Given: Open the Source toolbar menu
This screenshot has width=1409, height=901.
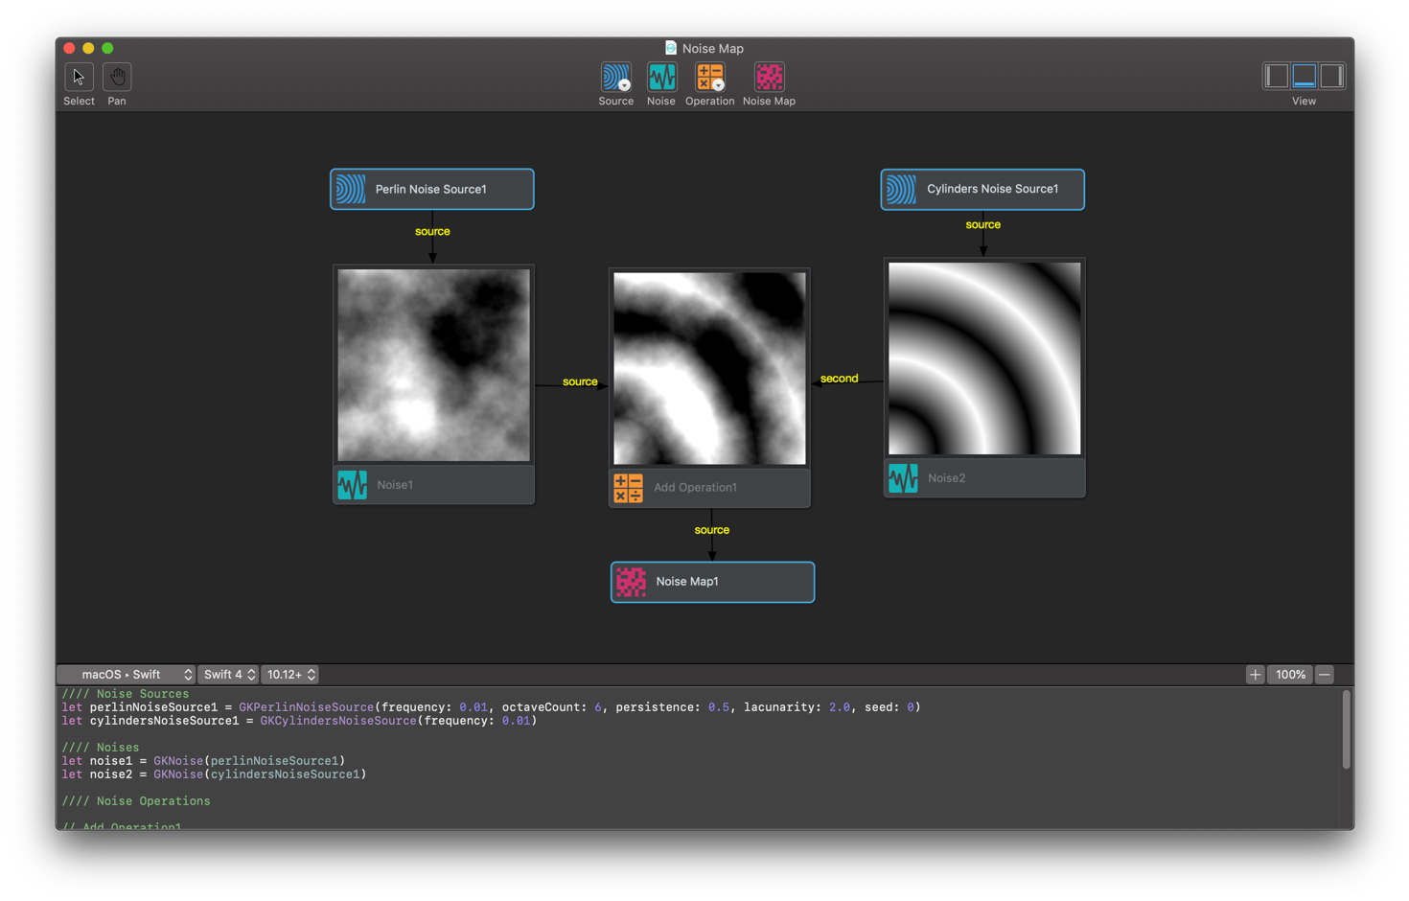Looking at the screenshot, I should click(x=615, y=77).
